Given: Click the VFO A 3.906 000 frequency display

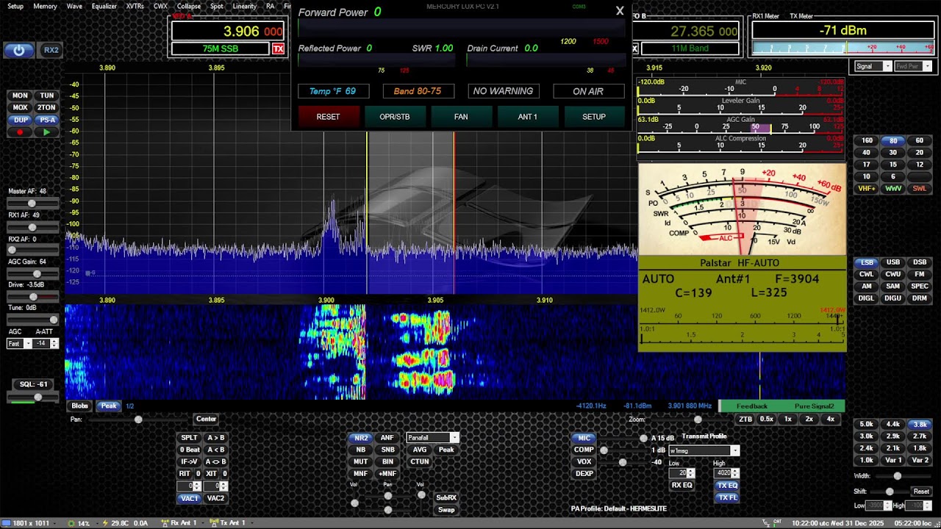Looking at the screenshot, I should click(228, 31).
